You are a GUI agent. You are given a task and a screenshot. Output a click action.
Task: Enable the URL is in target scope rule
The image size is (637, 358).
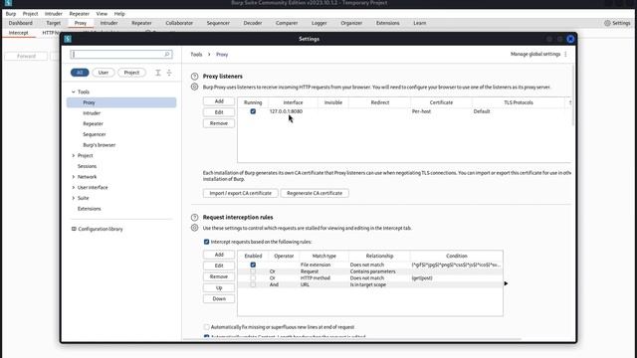point(253,284)
